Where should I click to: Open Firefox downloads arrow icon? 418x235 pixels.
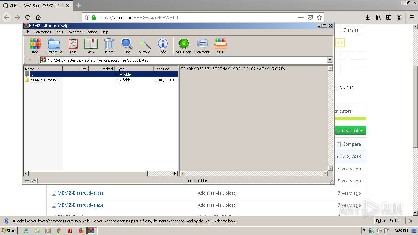(x=368, y=17)
